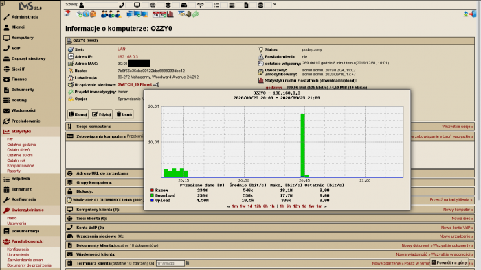The height and width of the screenshot is (270, 481).
Task: Click the Przejdź na kartę klienta » link
Action: (451, 199)
